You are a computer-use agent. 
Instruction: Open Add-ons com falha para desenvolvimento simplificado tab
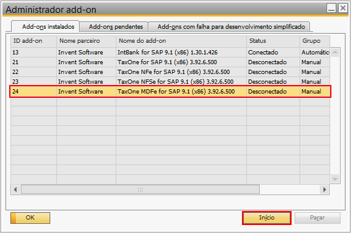pyautogui.click(x=230, y=27)
